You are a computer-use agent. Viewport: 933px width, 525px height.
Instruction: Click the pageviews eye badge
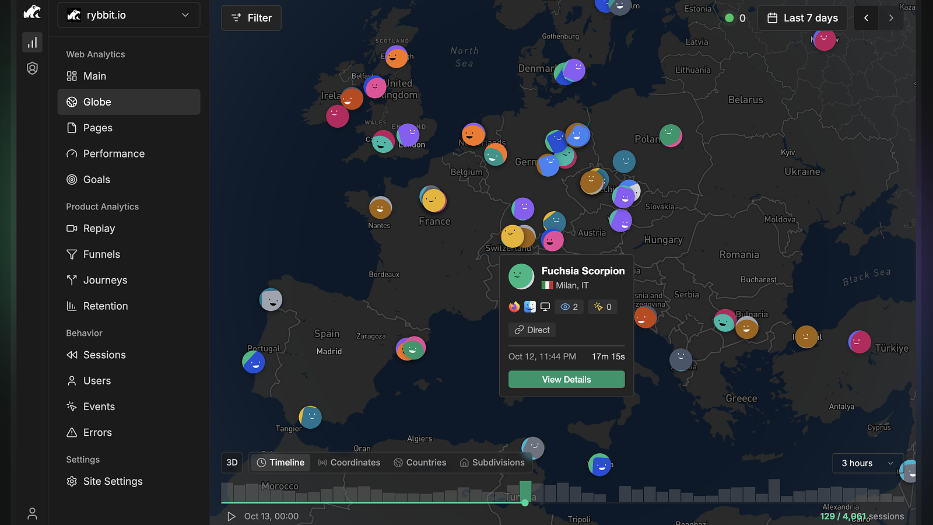click(569, 307)
